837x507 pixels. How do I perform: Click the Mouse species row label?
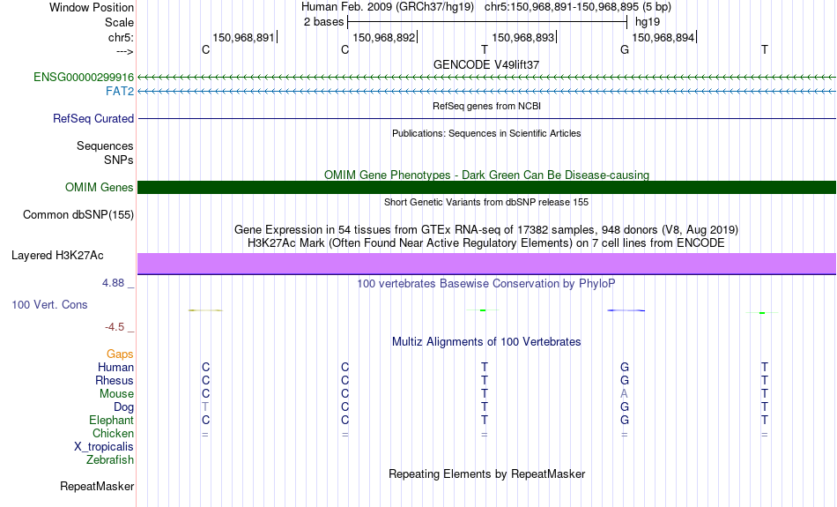(116, 394)
